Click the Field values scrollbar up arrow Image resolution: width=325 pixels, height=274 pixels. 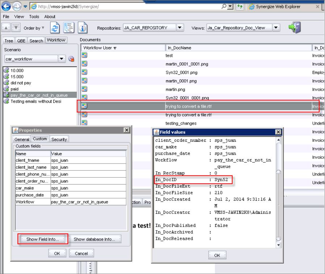[278, 140]
